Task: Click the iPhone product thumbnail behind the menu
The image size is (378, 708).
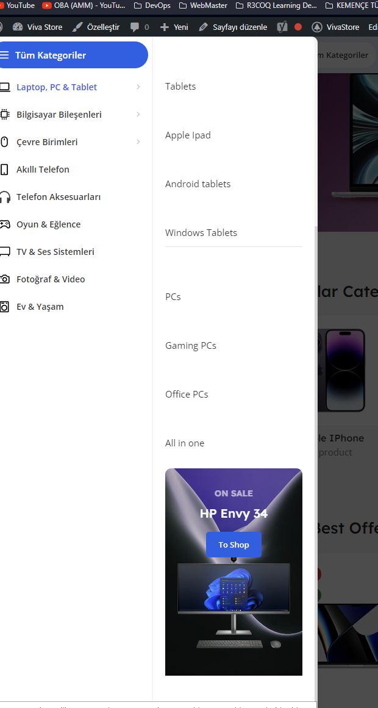Action: (341, 370)
